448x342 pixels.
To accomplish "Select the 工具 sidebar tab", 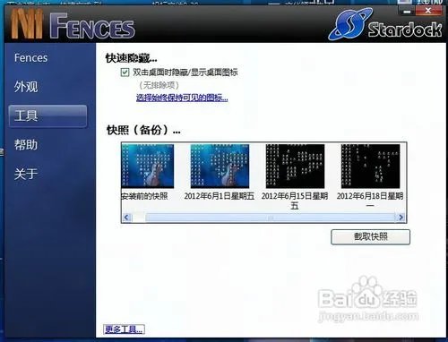I will [47, 115].
